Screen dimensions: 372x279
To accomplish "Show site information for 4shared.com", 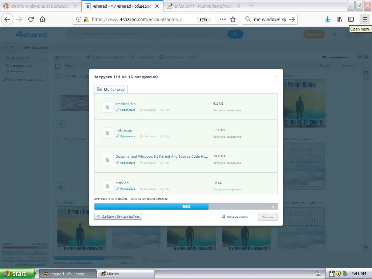I will (78, 19).
